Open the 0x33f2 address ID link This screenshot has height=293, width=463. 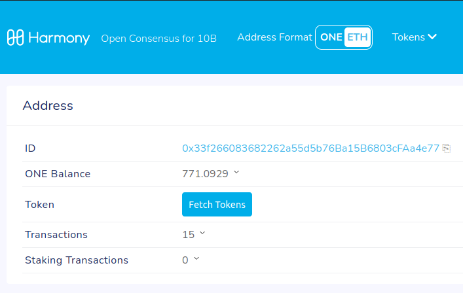tap(310, 148)
